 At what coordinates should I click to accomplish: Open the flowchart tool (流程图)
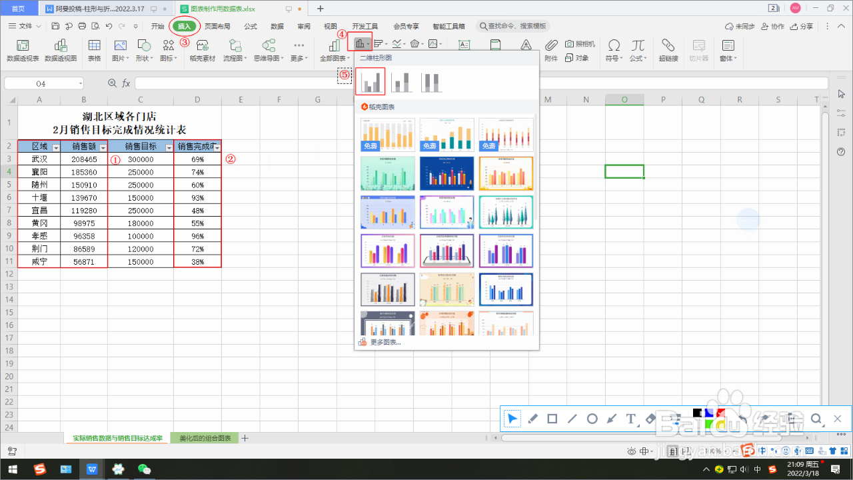235,51
